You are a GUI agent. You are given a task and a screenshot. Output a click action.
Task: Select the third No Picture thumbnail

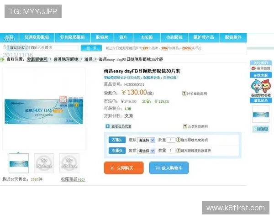tap(69, 163)
